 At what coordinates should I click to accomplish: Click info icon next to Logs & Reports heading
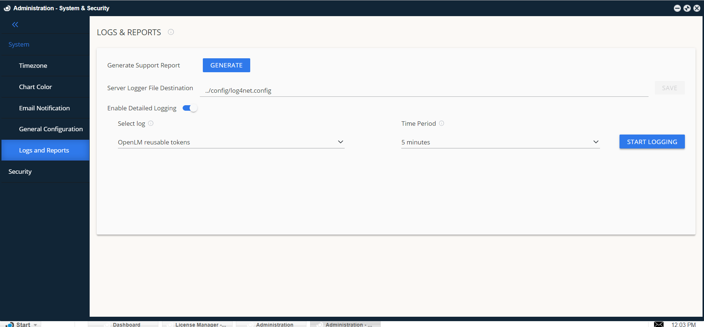171,32
